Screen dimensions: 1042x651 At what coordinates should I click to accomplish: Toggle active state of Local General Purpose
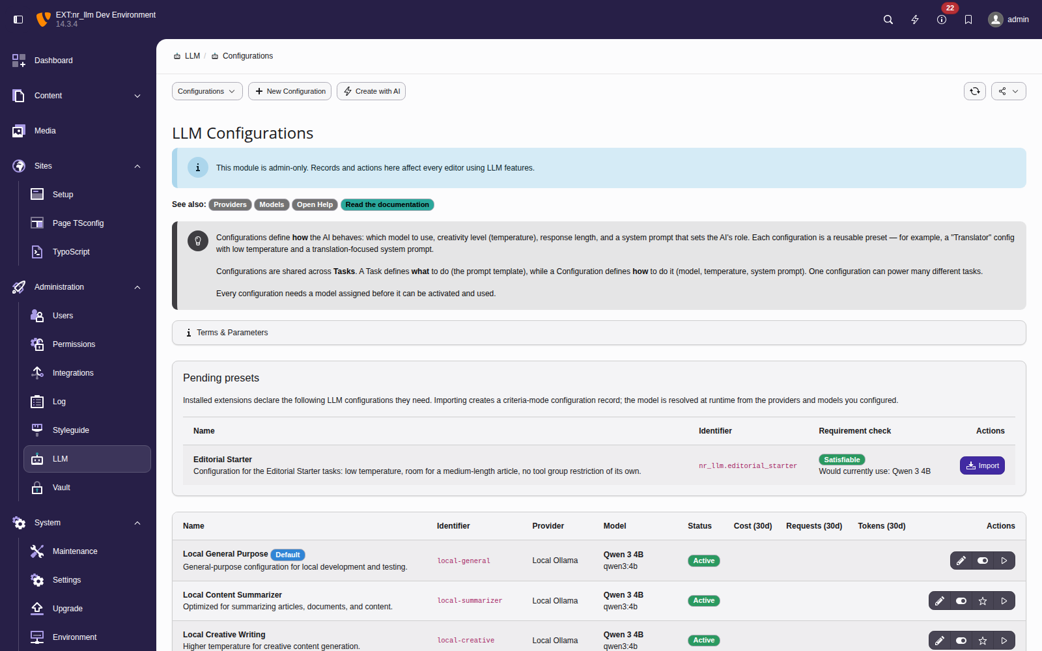click(x=983, y=561)
